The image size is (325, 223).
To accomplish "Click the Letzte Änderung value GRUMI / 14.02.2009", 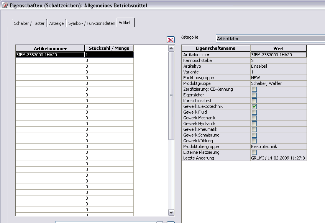I will [278, 158].
